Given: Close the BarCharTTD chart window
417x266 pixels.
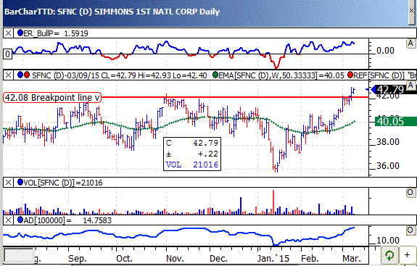Looking at the screenshot, I should 412,11.
